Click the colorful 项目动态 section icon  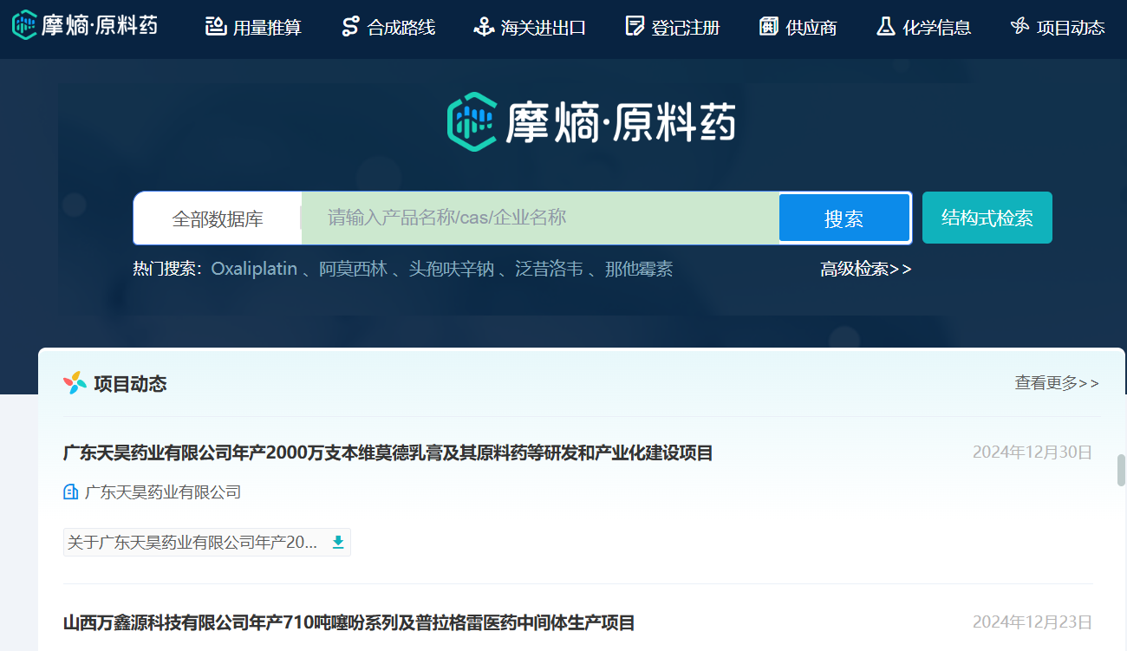[x=75, y=383]
